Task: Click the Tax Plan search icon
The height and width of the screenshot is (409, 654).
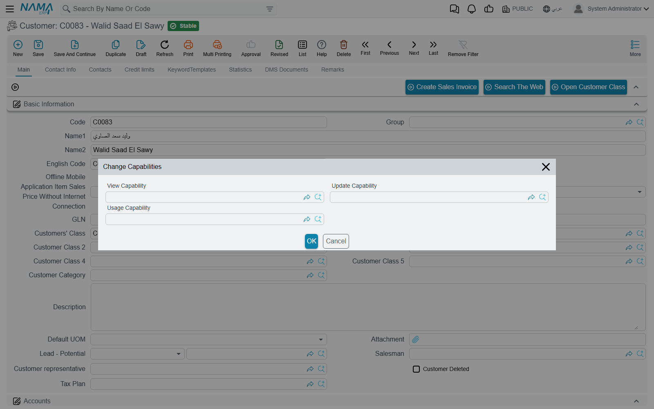Action: click(321, 384)
